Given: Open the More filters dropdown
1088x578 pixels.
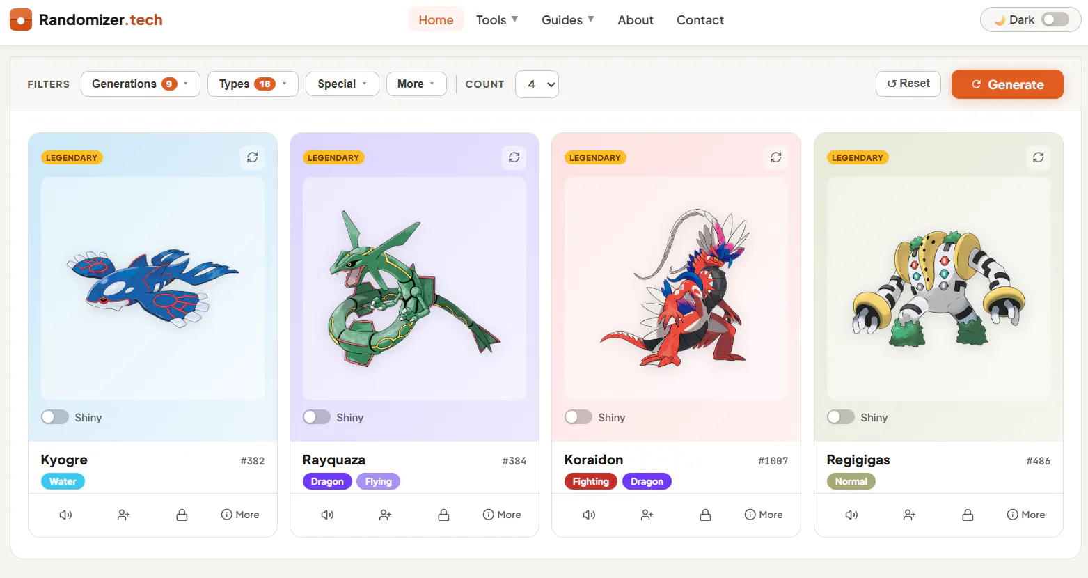Looking at the screenshot, I should pyautogui.click(x=416, y=84).
